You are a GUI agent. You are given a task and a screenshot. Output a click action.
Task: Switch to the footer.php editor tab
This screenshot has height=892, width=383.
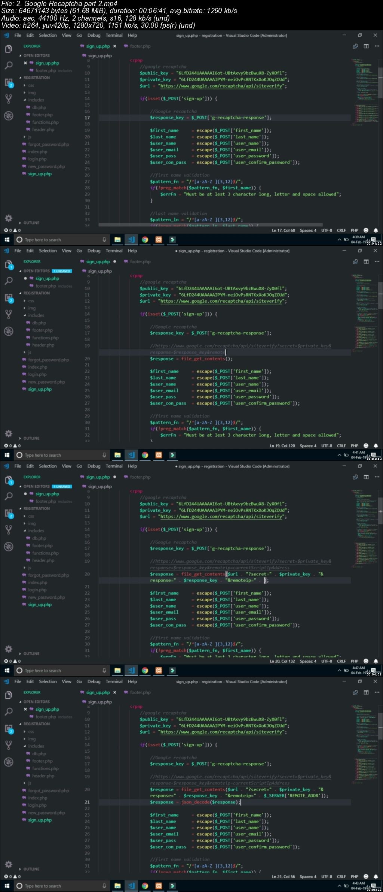click(x=140, y=46)
